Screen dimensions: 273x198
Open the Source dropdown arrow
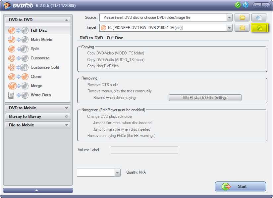point(230,17)
